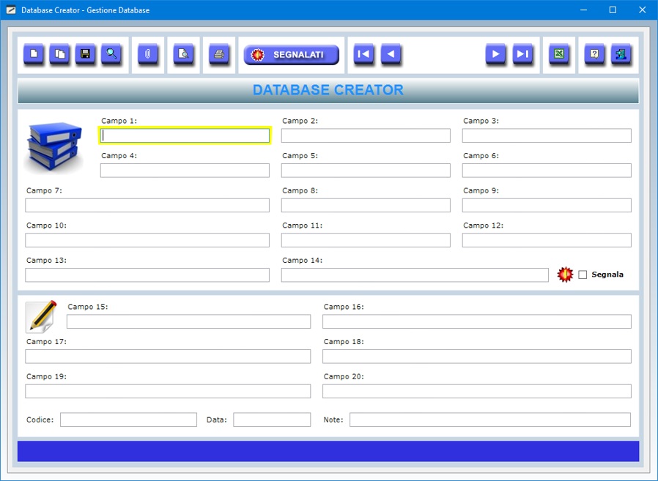Select the Campo 9 input box

pos(547,205)
